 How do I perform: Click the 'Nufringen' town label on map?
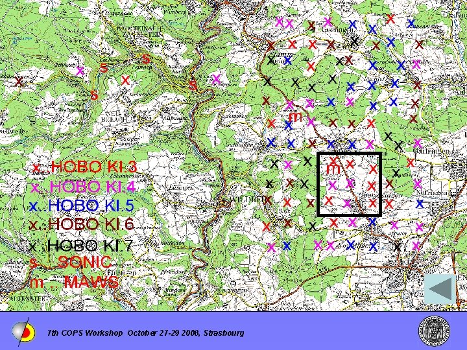point(431,192)
